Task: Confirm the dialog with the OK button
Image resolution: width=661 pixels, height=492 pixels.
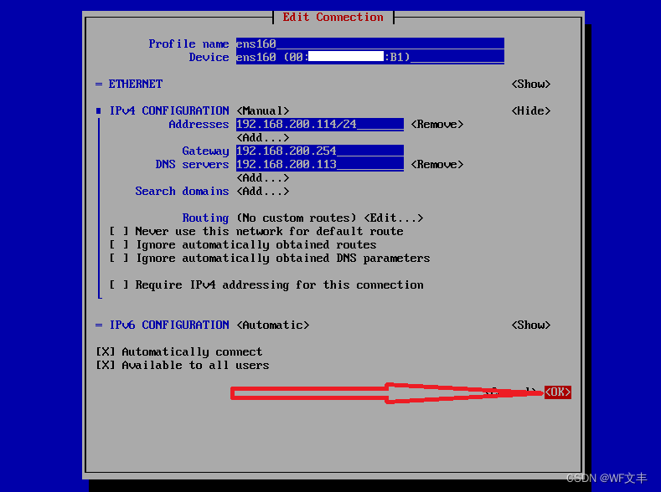Action: click(x=557, y=392)
